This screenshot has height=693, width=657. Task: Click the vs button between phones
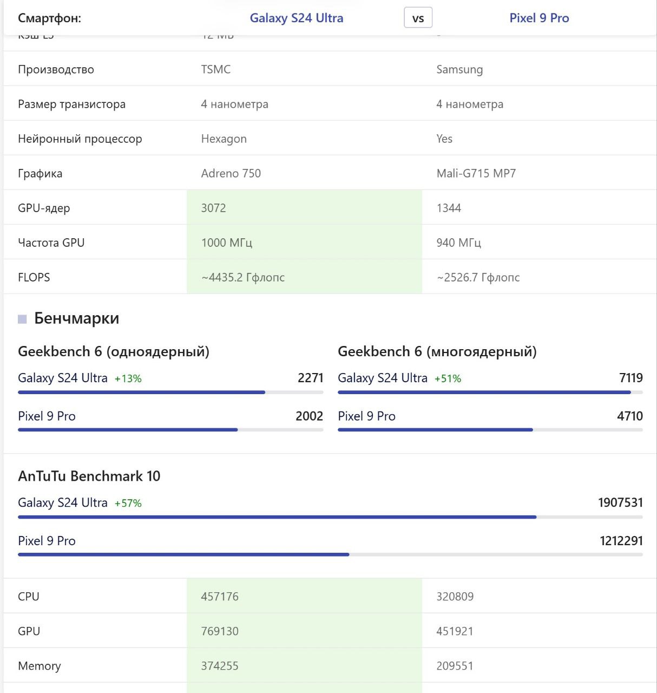click(418, 18)
